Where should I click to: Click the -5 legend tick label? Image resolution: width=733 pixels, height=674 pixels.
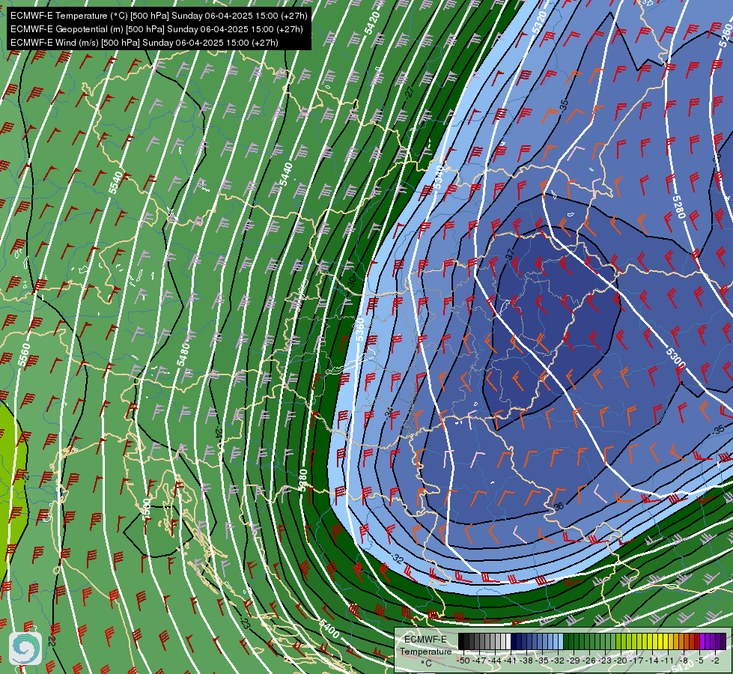[x=699, y=661]
